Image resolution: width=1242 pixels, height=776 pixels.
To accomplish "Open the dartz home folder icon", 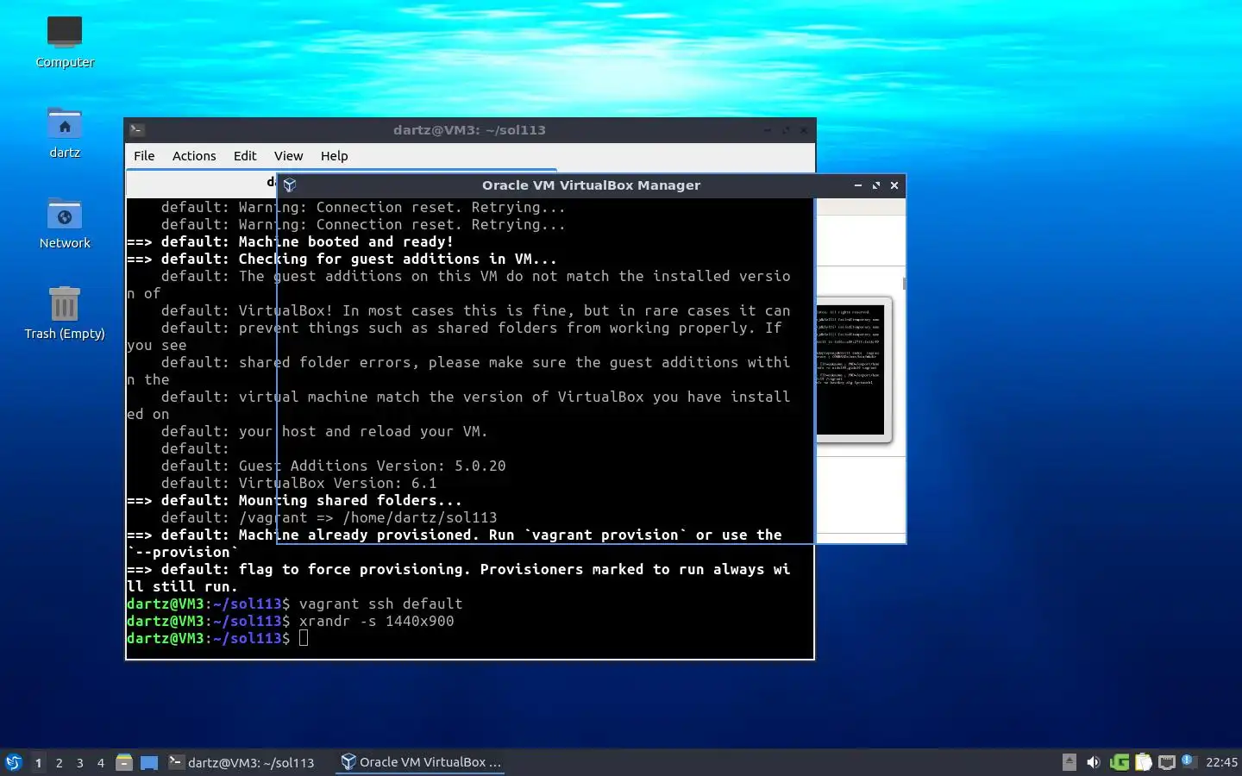I will (x=65, y=132).
